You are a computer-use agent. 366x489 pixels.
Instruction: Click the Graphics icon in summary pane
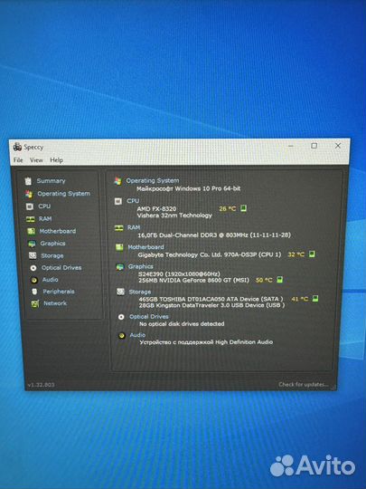(x=120, y=267)
